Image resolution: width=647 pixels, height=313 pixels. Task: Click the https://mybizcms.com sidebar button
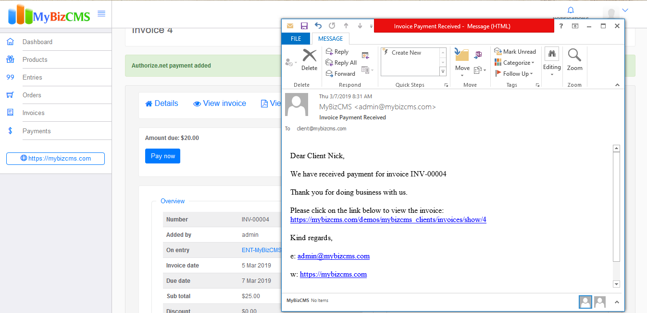[x=55, y=159]
